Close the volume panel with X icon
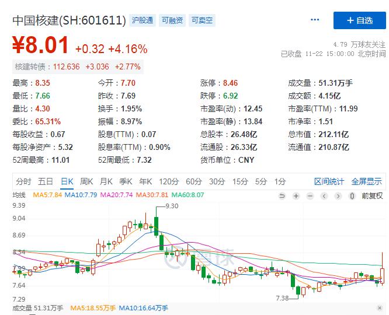This screenshot has height=315, width=389. (380, 308)
